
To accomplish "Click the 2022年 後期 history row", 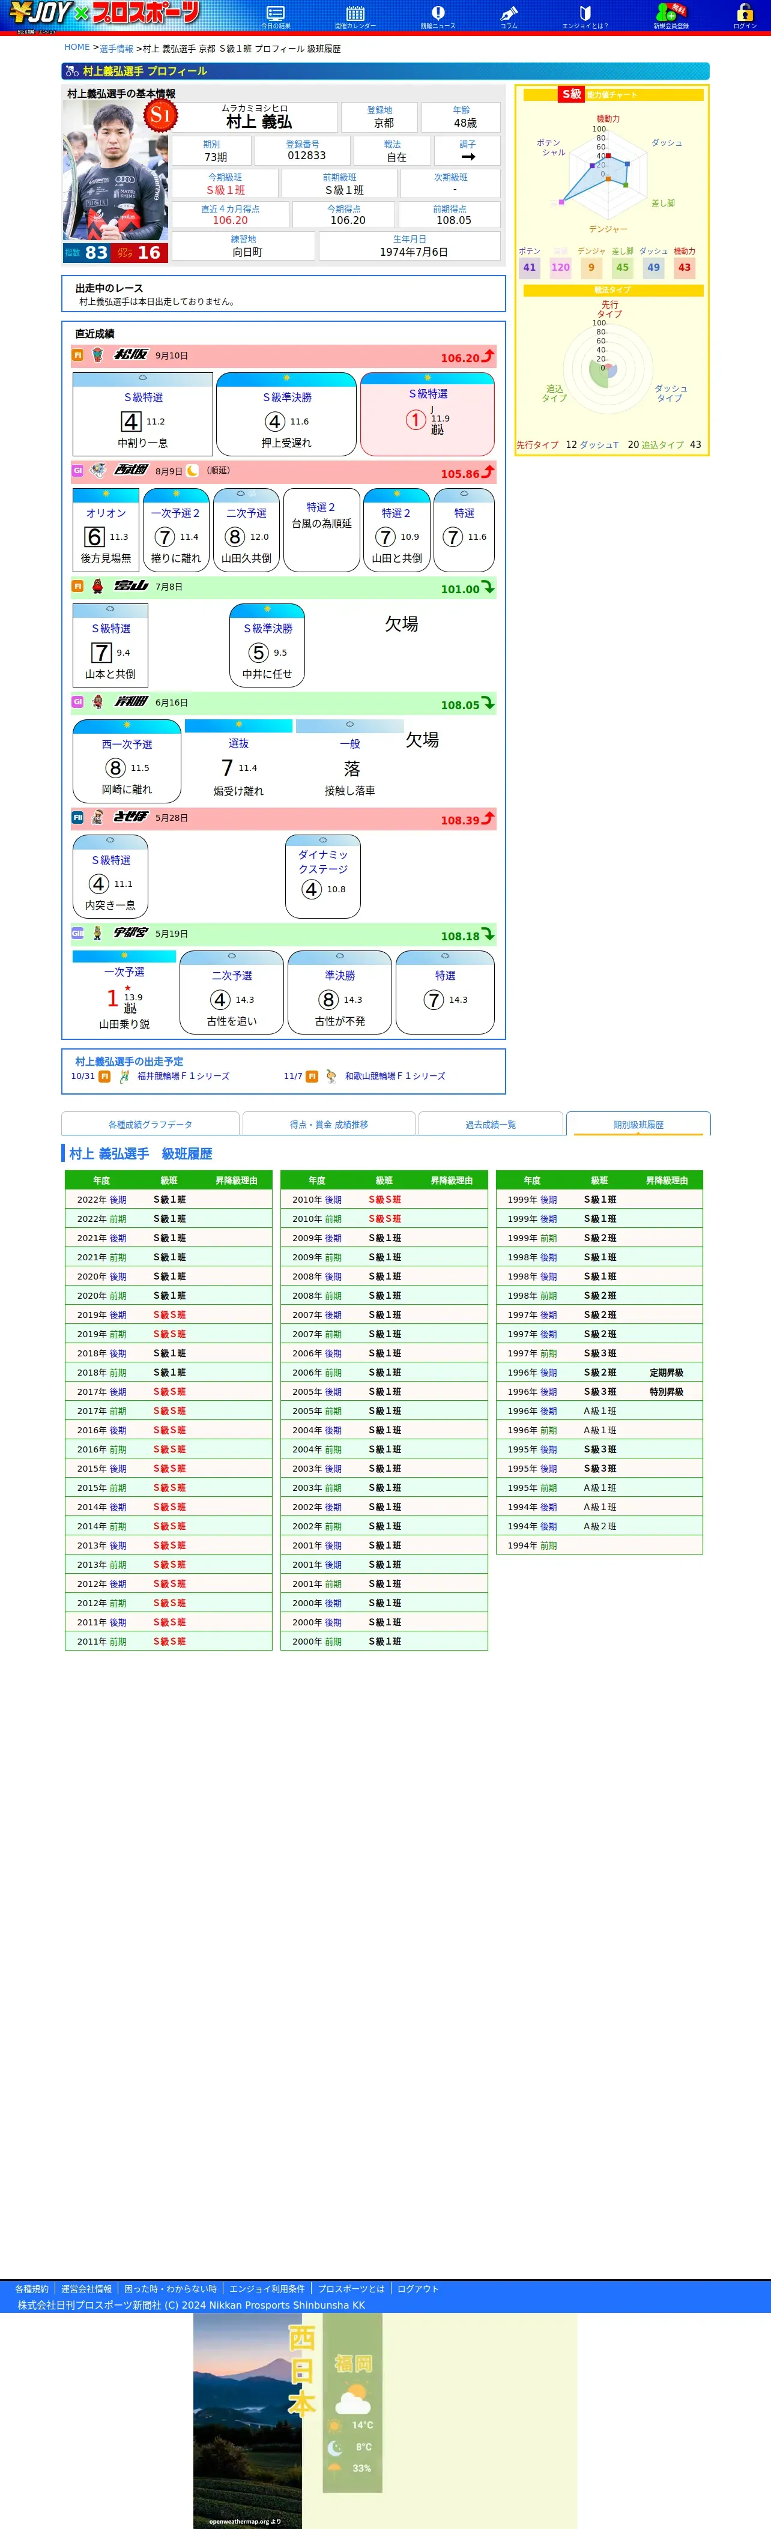I will click(168, 1200).
